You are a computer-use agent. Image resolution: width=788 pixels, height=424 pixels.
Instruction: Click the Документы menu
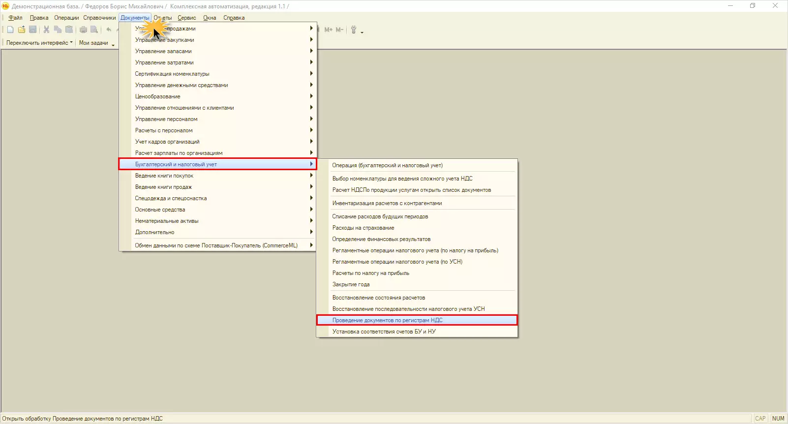tap(135, 18)
